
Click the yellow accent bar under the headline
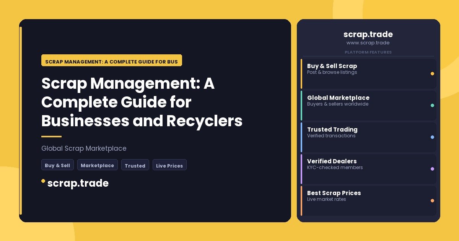click(51, 136)
